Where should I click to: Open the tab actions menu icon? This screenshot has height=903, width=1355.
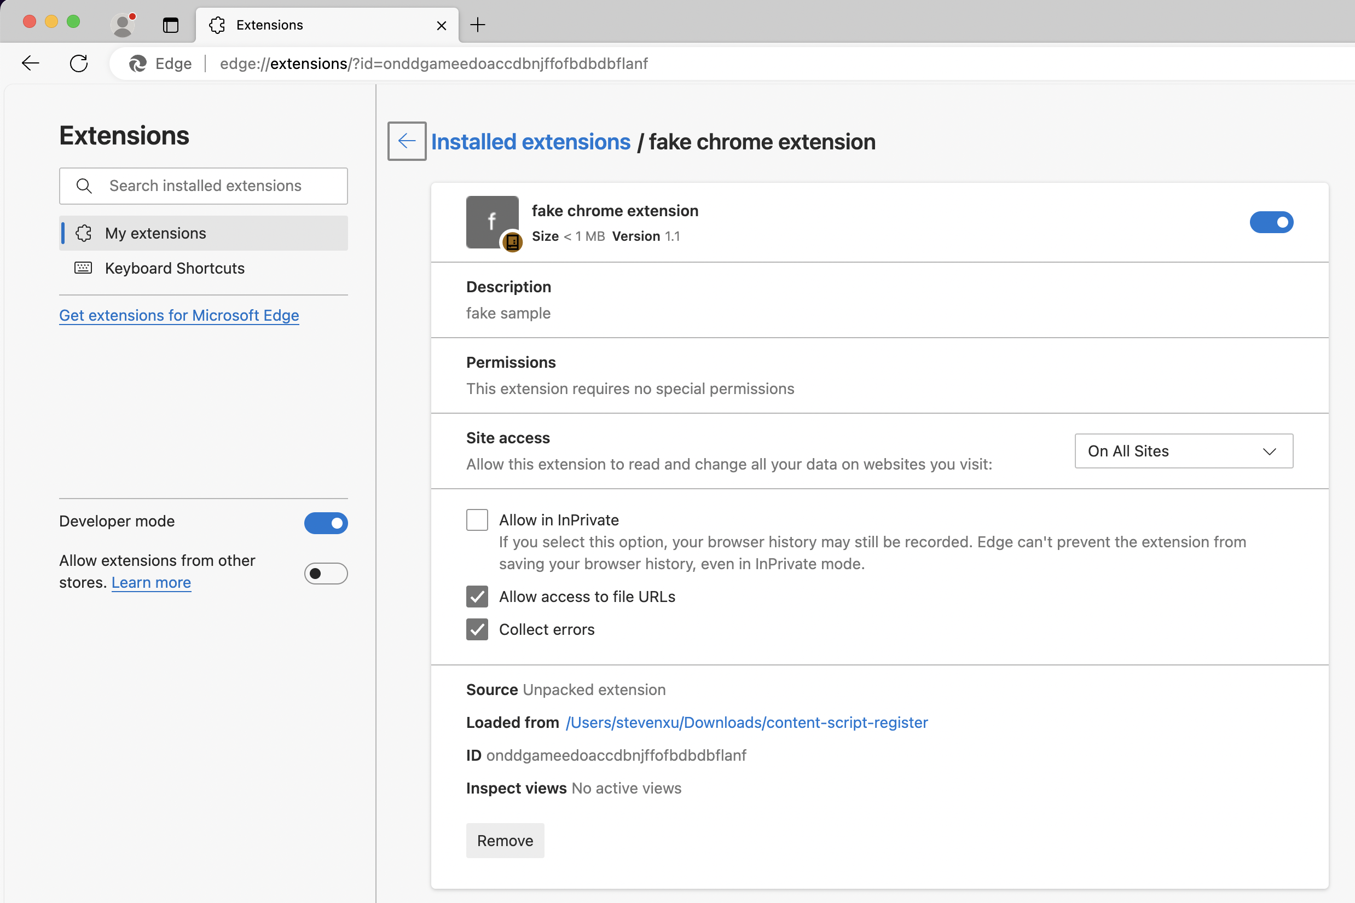click(170, 25)
